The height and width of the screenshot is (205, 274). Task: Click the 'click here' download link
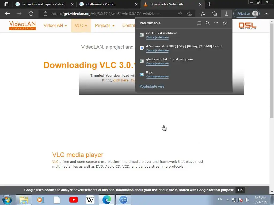pyautogui.click(x=121, y=80)
